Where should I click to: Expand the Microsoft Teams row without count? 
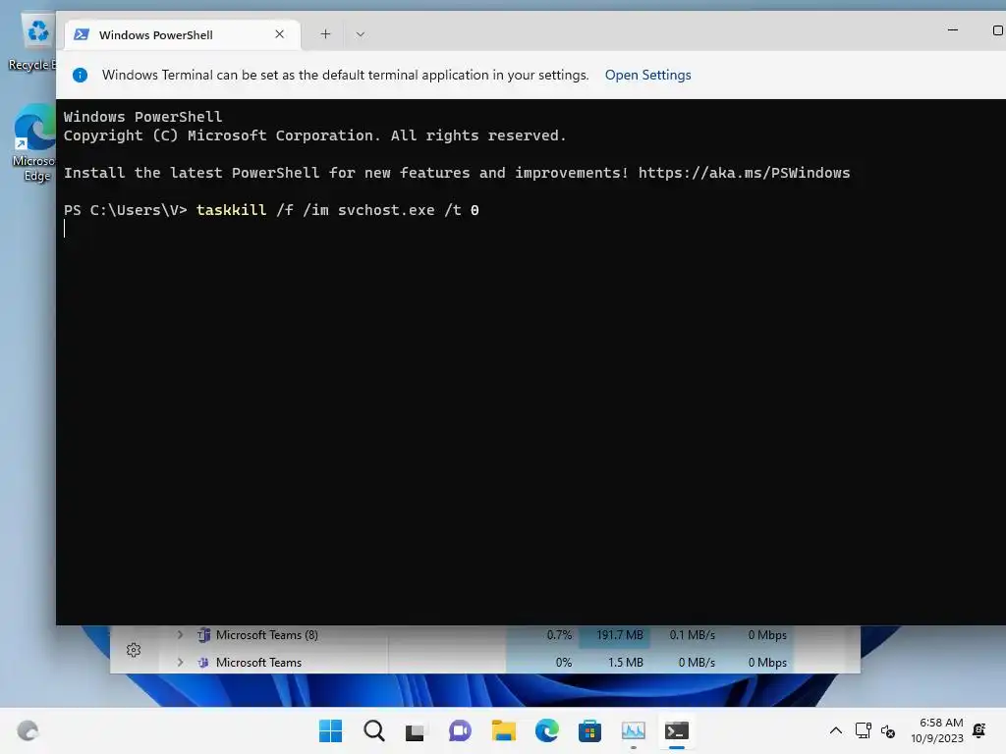pos(181,663)
